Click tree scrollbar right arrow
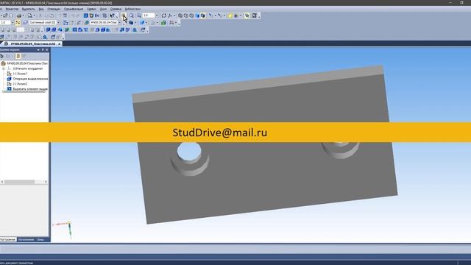Screen dimensions: 471x265 pos(46,182)
